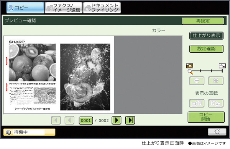Go to the previous preview page
The height and width of the screenshot is (149, 230).
[x=69, y=120]
